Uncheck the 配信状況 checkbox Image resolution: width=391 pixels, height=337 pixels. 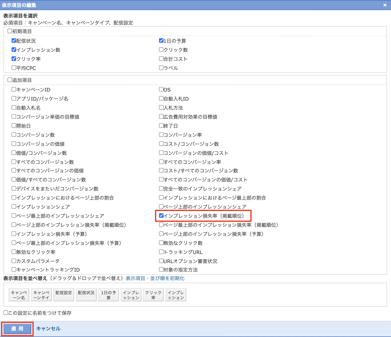[x=14, y=40]
